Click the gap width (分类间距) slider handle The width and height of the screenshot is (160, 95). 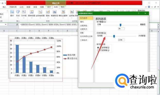click(114, 36)
